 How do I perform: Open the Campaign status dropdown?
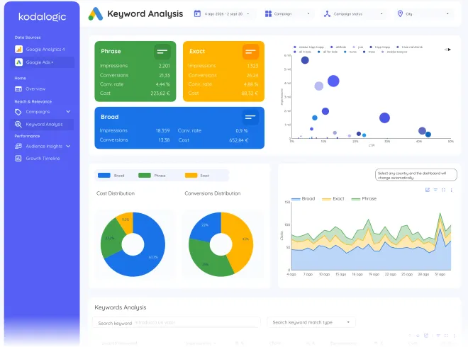(355, 14)
